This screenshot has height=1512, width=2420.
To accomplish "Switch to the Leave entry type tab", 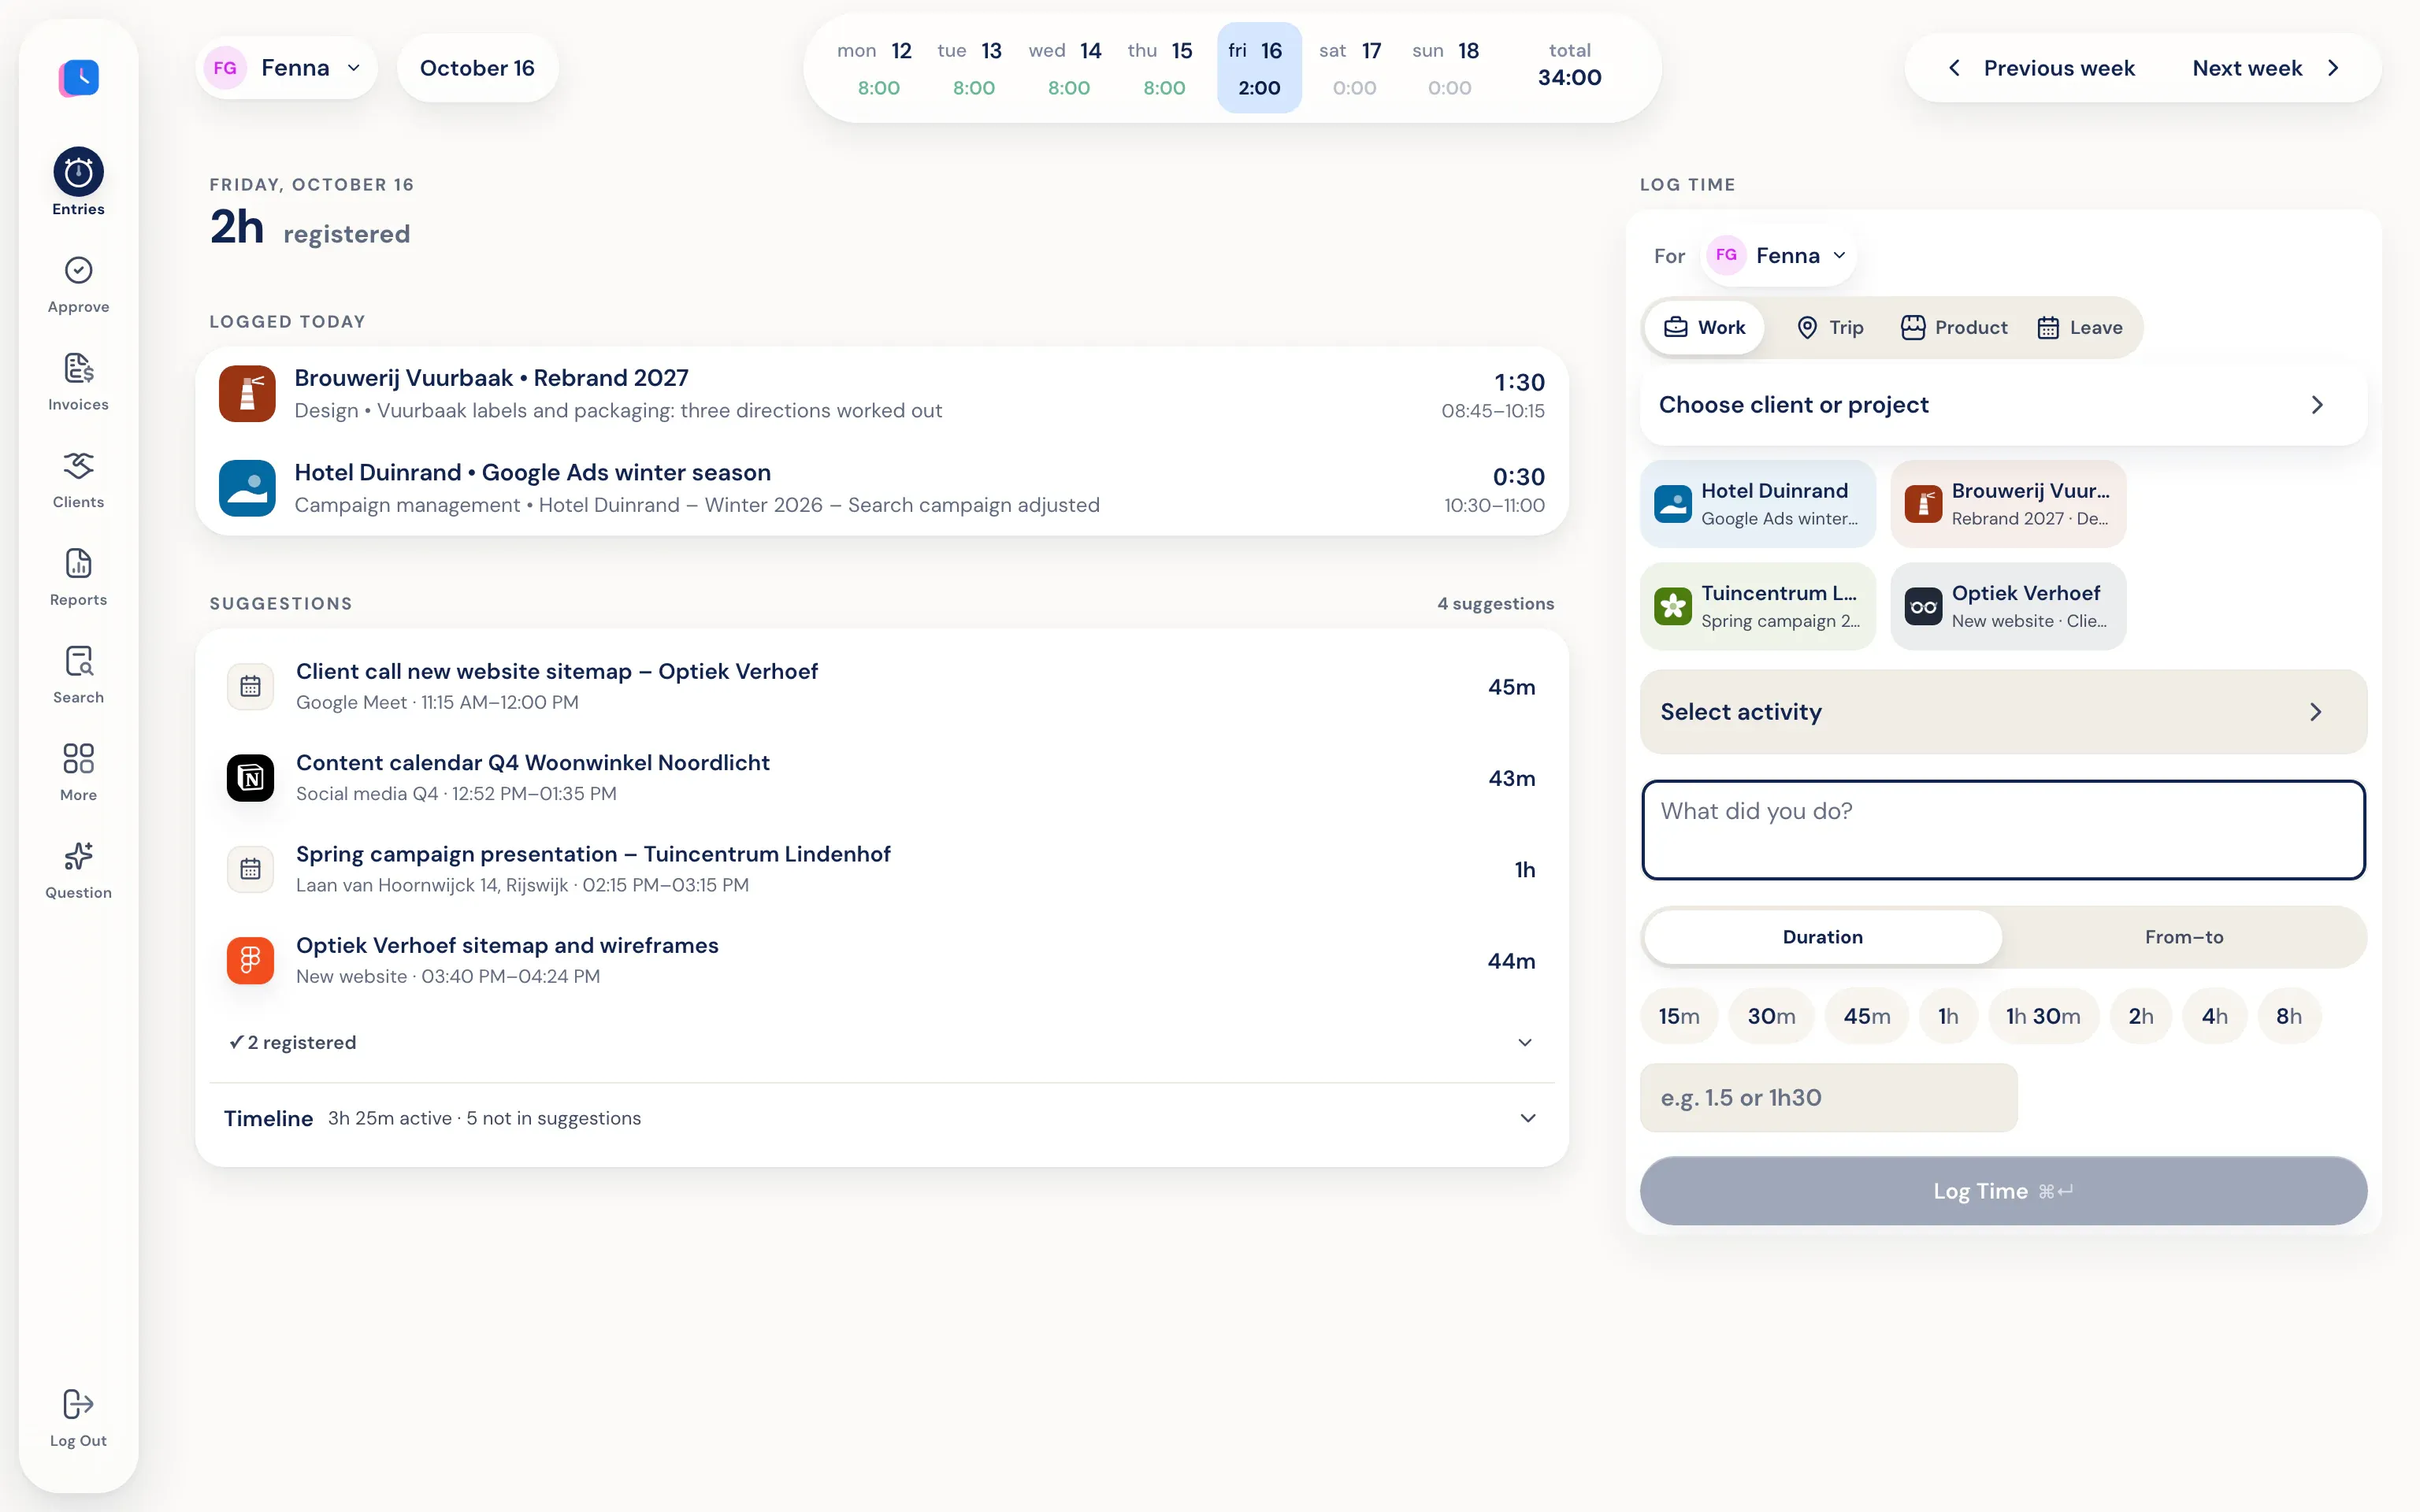I will click(x=2080, y=328).
